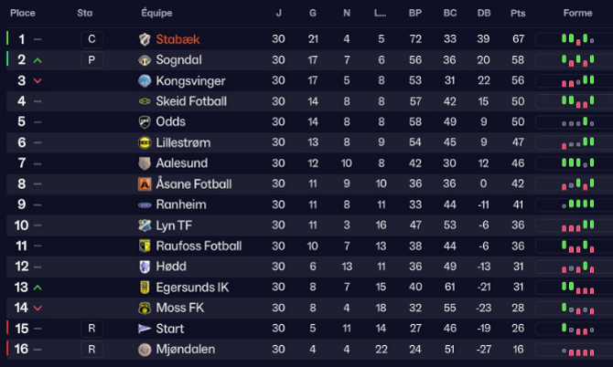613x367 pixels.
Task: Click the C champion status badge
Action: pos(90,39)
